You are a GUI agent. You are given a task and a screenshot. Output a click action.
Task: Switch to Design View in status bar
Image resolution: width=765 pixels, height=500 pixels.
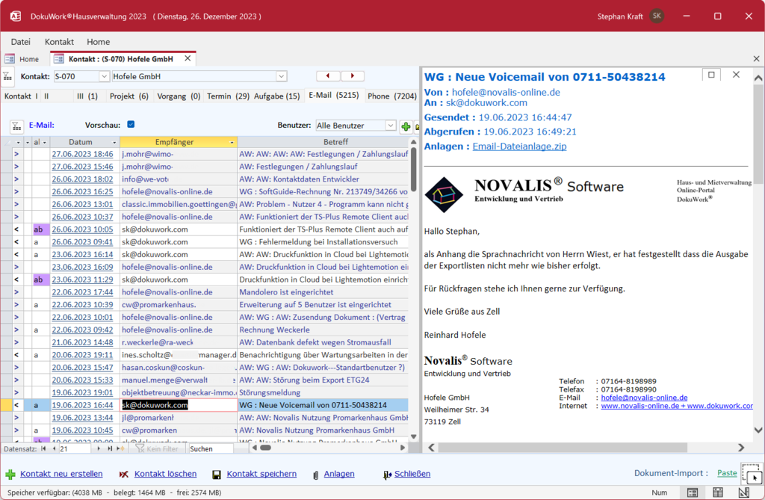pos(743,493)
